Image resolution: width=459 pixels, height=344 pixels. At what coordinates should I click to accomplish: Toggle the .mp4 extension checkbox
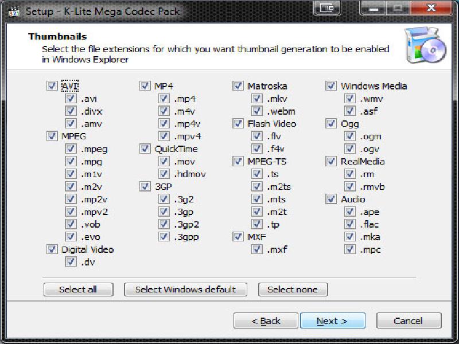coord(164,98)
